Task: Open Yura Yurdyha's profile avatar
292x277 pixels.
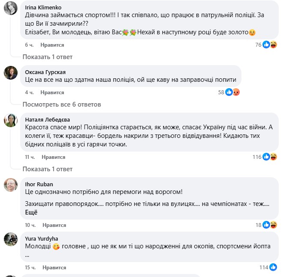Action: click(x=10, y=239)
